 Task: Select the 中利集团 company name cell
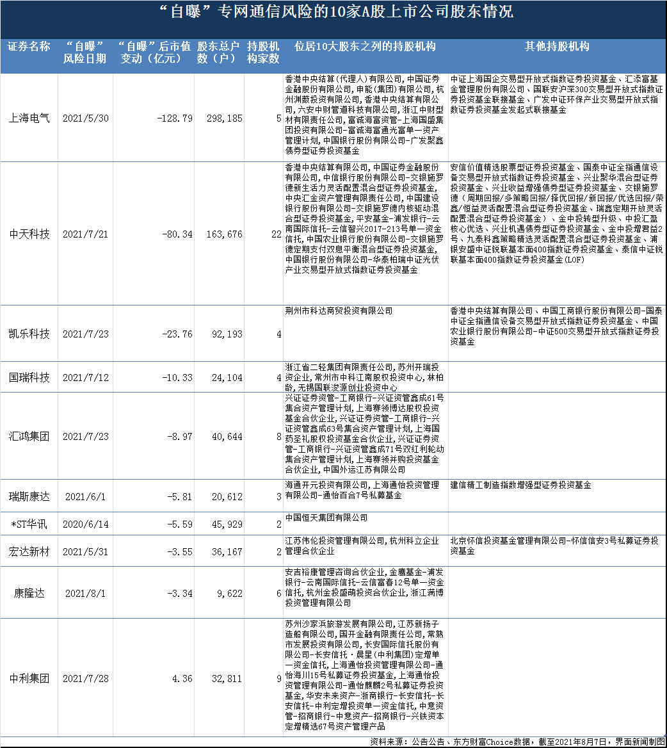click(29, 678)
